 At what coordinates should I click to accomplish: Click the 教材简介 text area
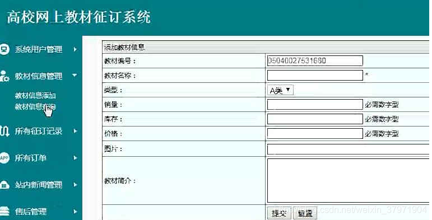point(349,180)
